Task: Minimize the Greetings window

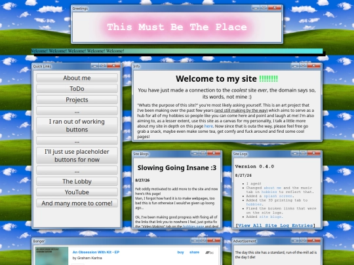Action: point(256,8)
